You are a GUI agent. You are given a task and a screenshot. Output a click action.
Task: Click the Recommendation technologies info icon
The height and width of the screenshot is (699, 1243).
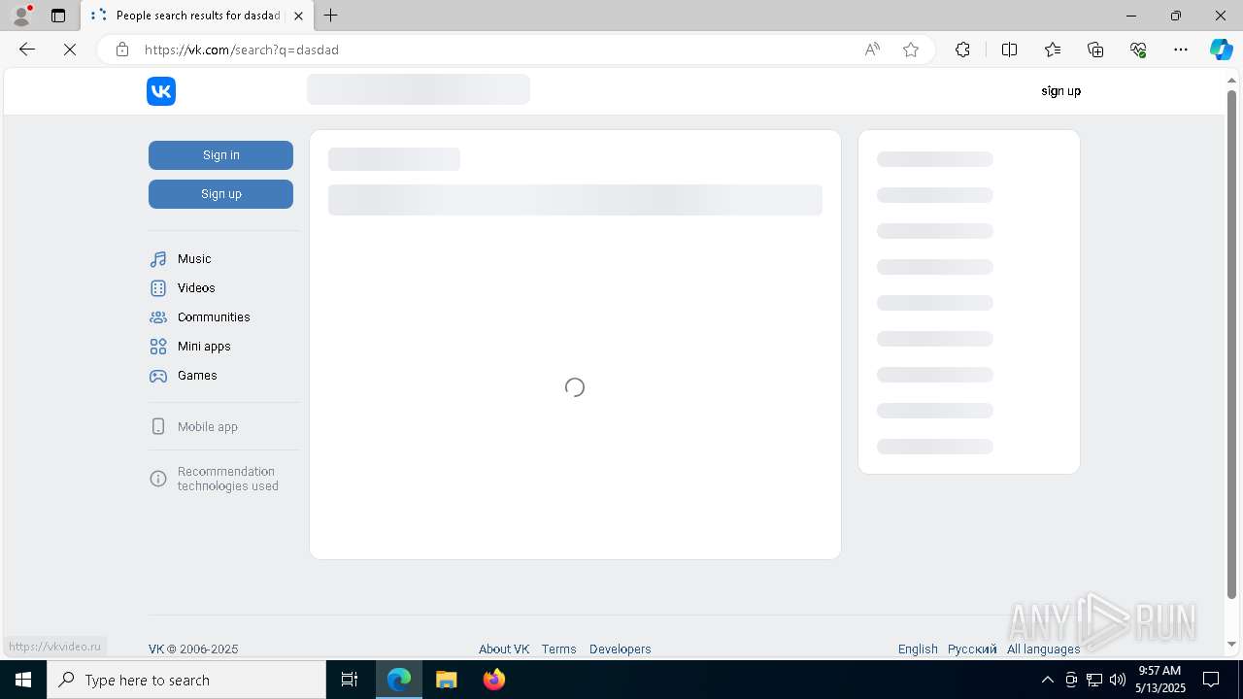point(158,479)
